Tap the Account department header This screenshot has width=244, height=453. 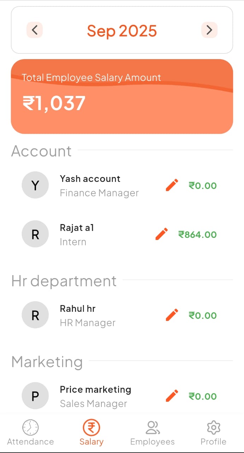(42, 151)
